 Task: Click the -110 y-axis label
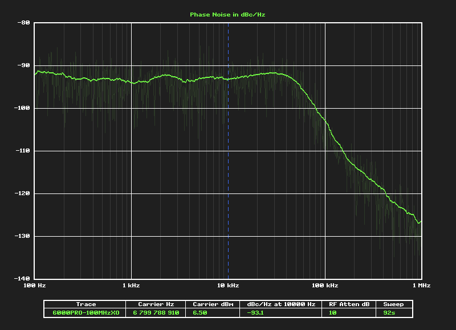click(22, 151)
